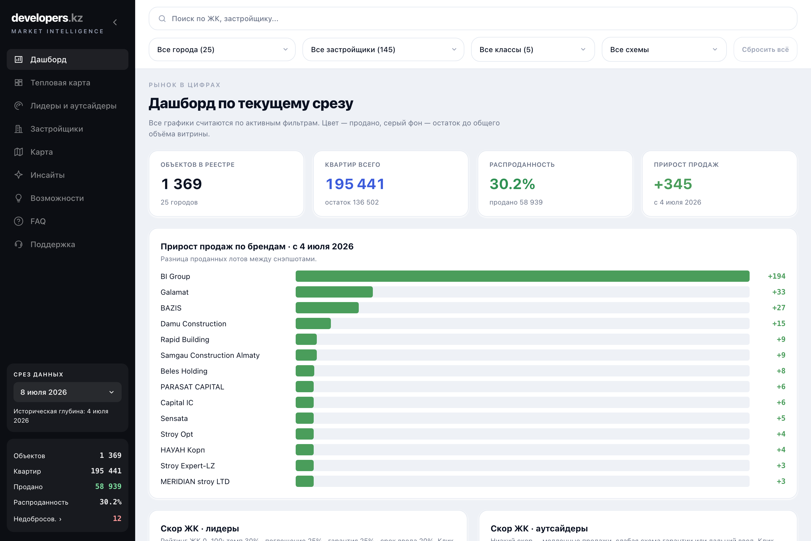The width and height of the screenshot is (811, 541).
Task: Open the Все классы (5) dropdown
Action: tap(533, 49)
